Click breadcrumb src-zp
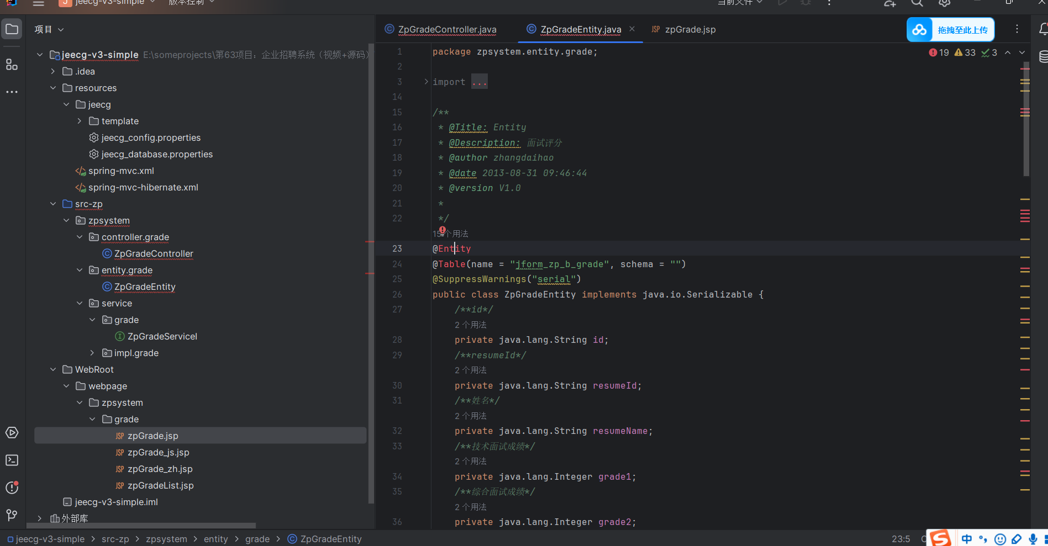The height and width of the screenshot is (546, 1048). [x=115, y=539]
